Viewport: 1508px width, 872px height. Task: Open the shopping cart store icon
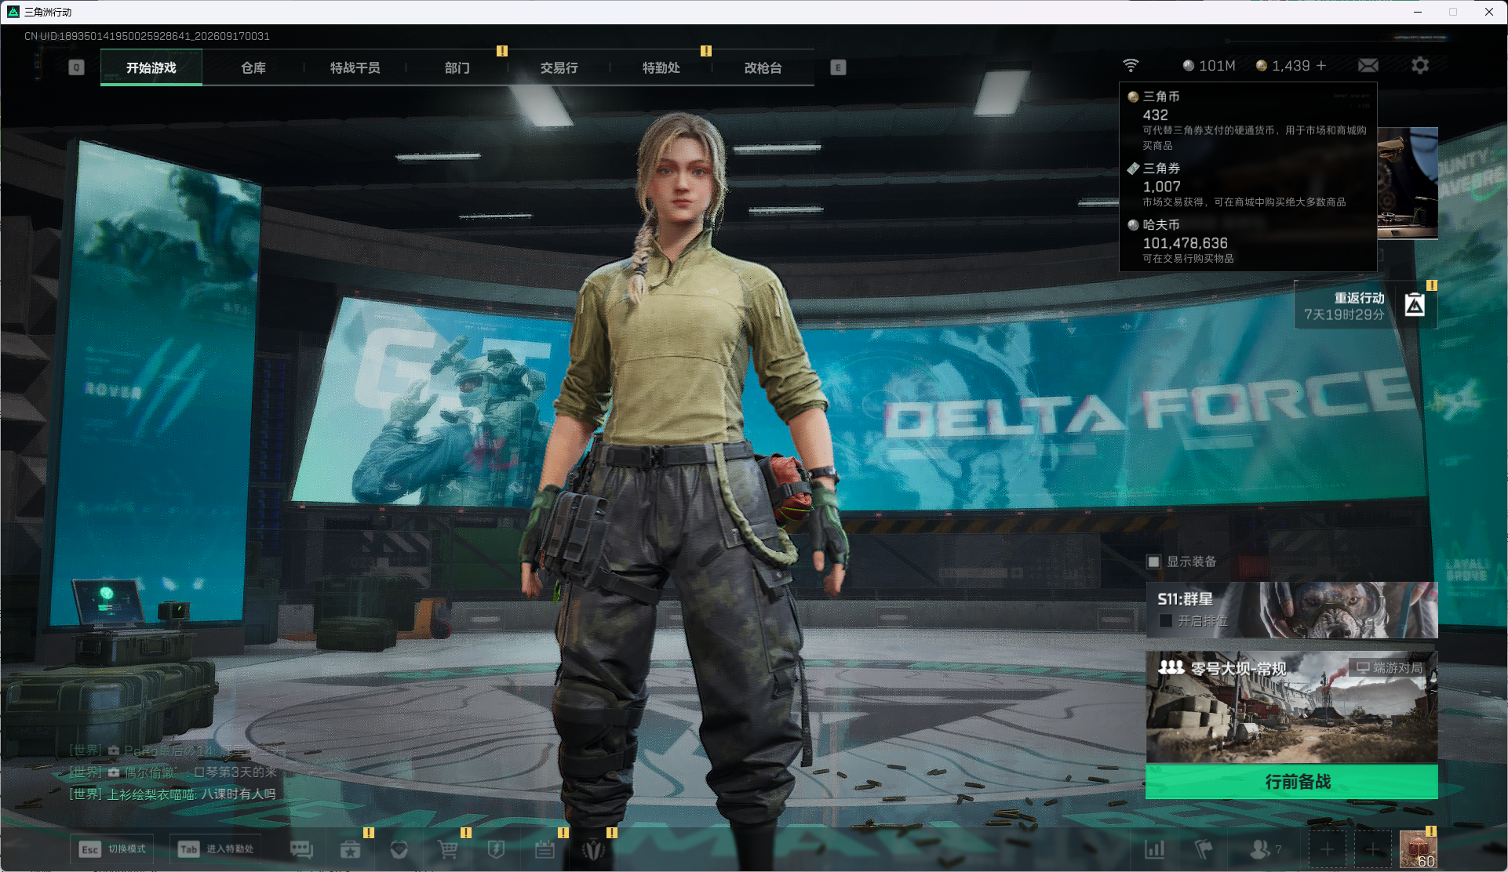click(448, 849)
